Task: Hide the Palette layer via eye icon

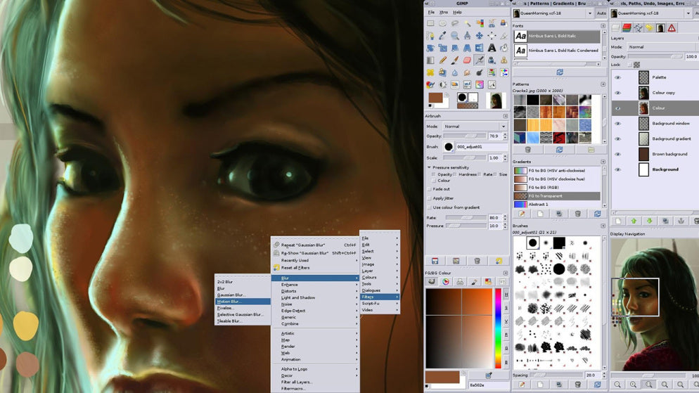Action: (618, 77)
